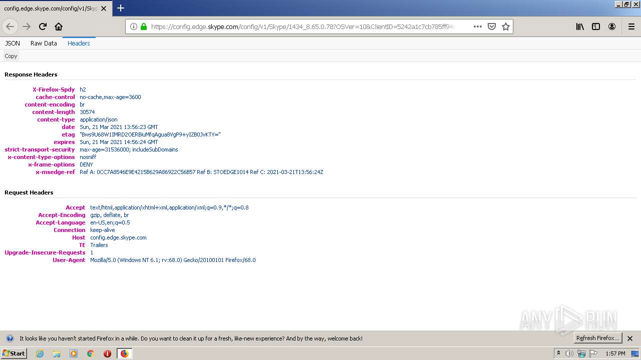
Task: Open Google Chrome from taskbar
Action: tap(91, 353)
